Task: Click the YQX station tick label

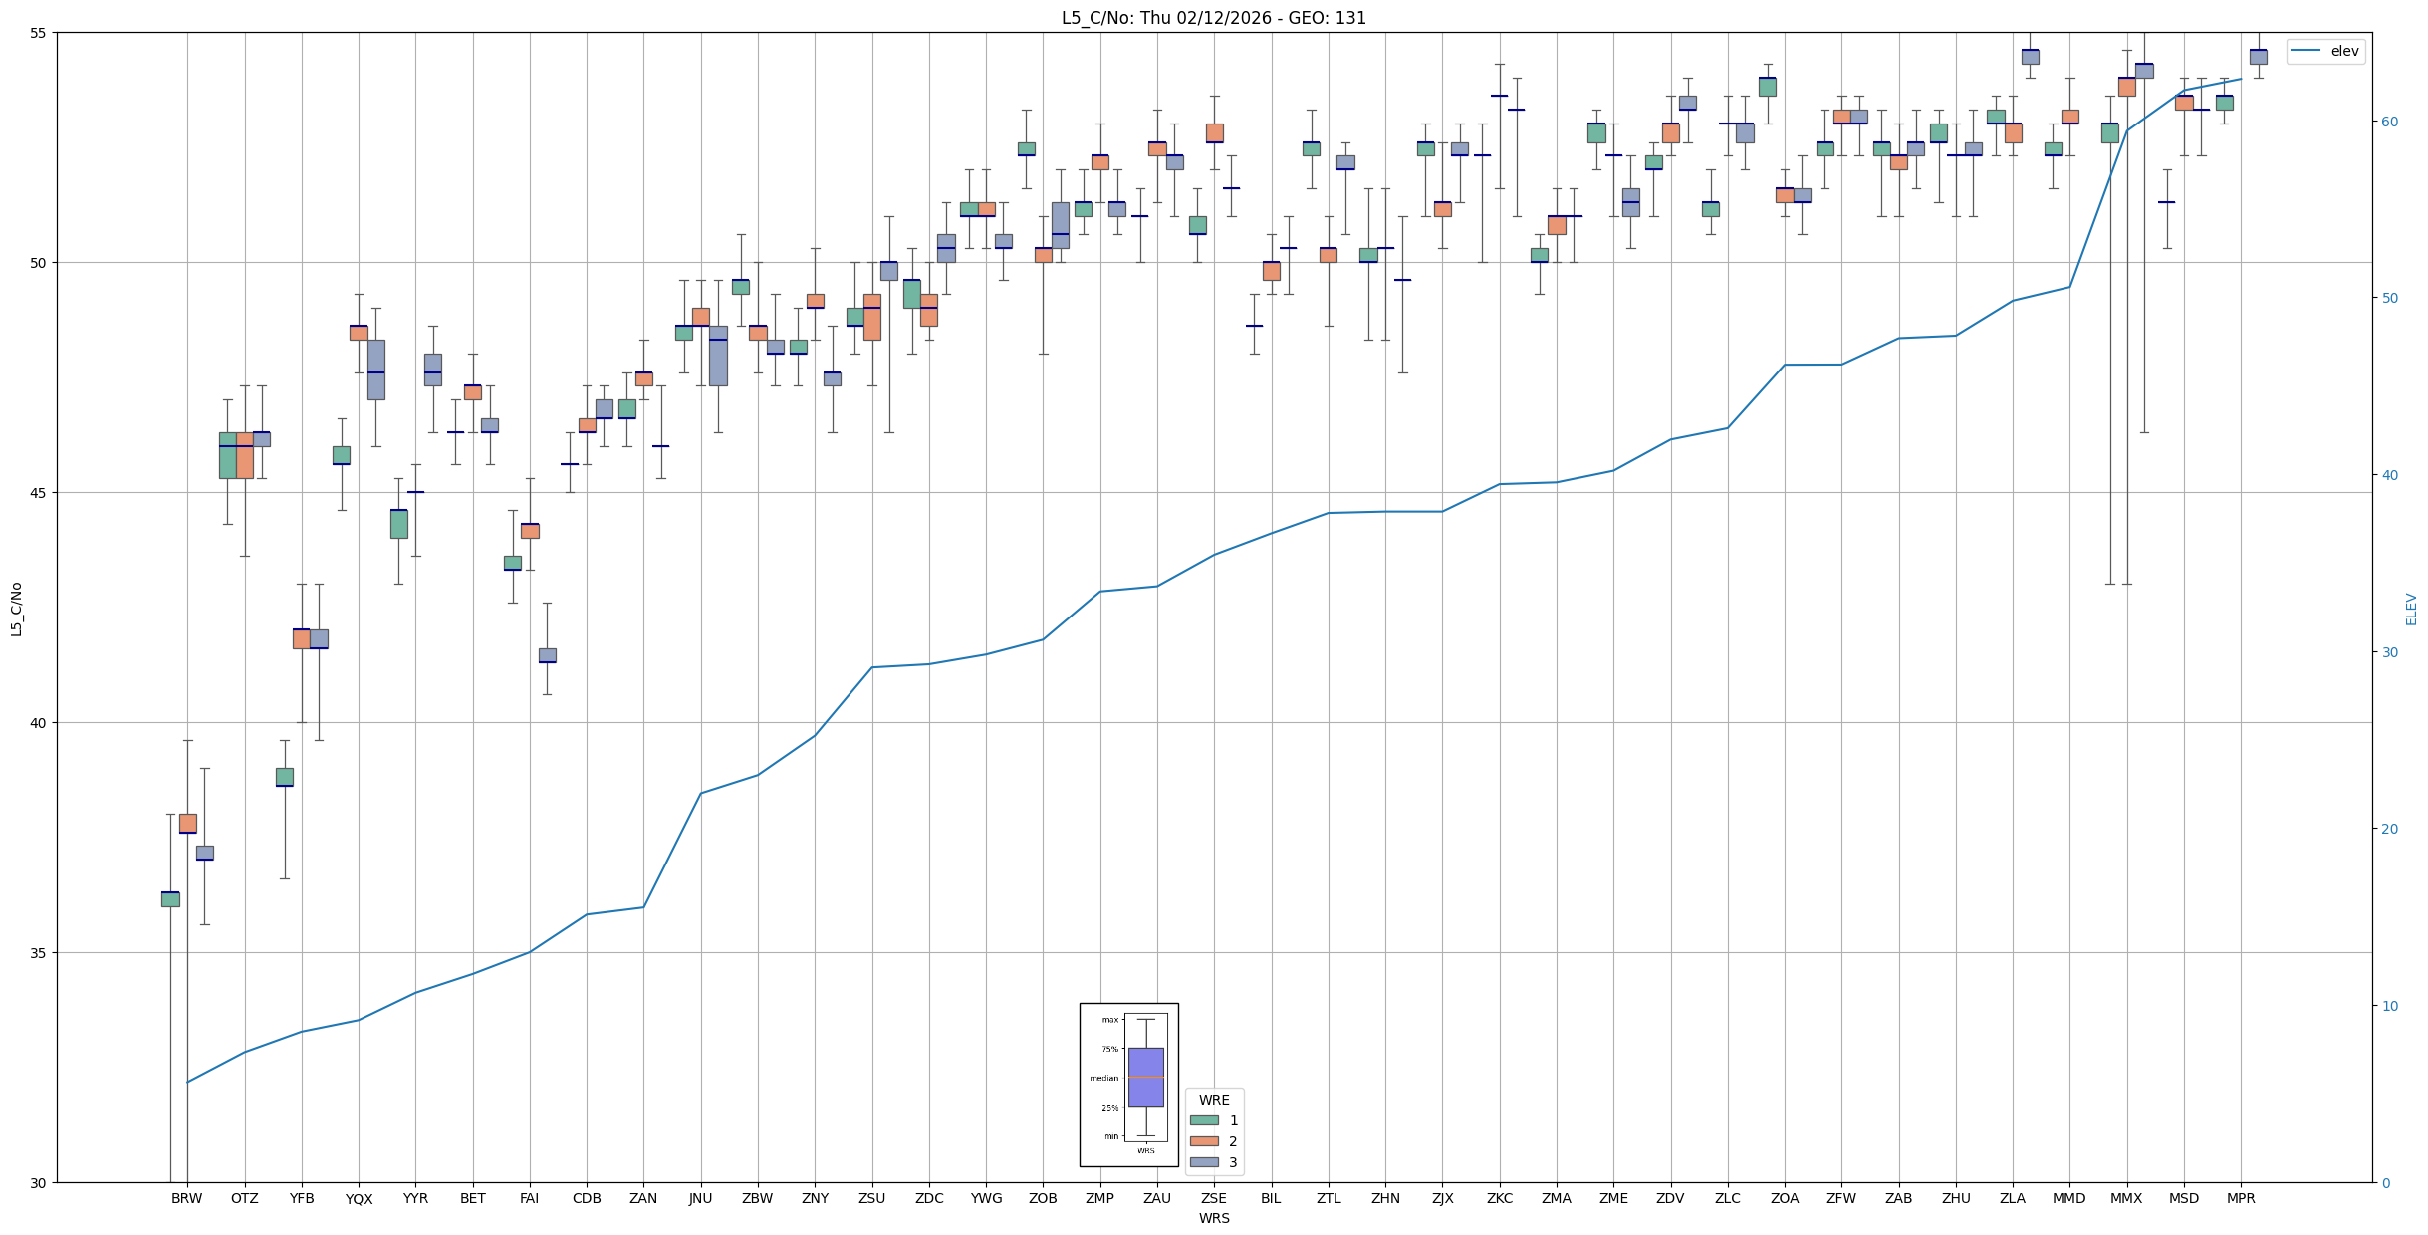Action: pyautogui.click(x=359, y=1199)
